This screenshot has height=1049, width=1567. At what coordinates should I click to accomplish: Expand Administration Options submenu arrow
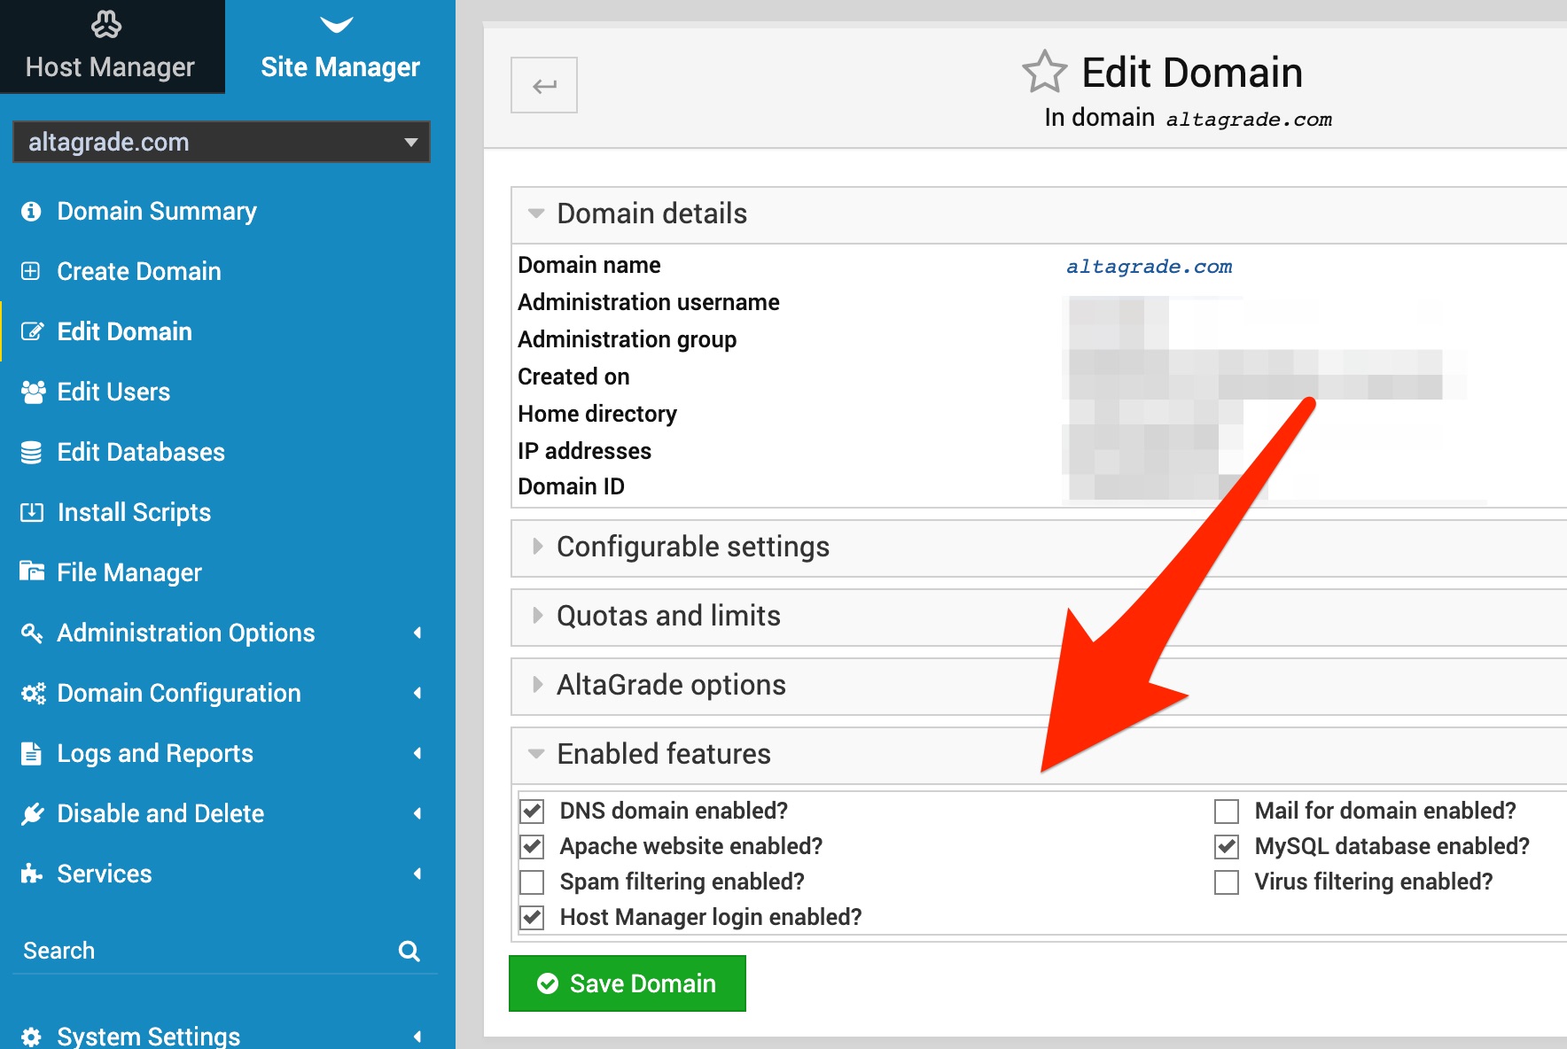click(417, 633)
